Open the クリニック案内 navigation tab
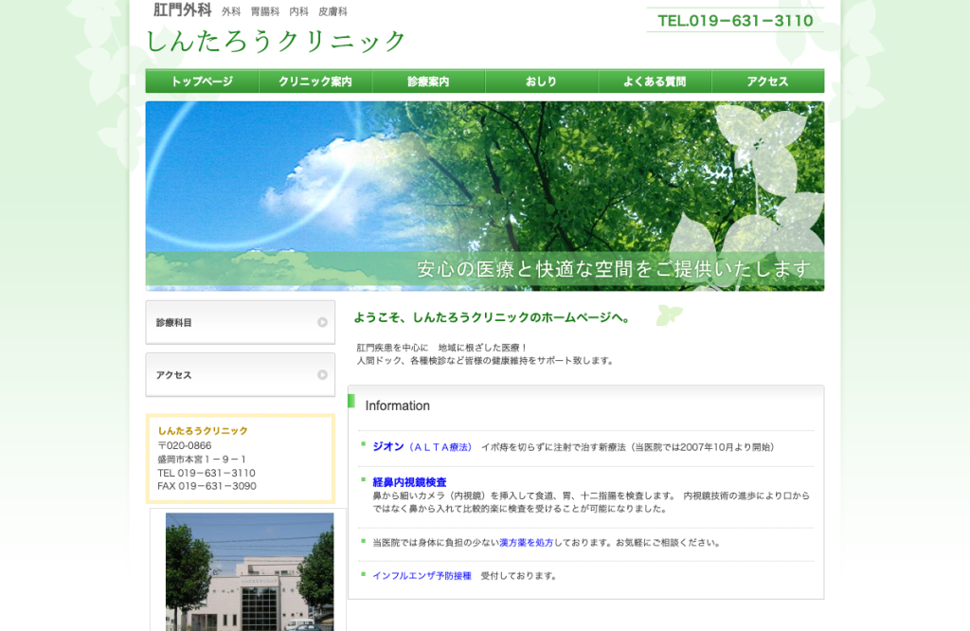 click(315, 81)
